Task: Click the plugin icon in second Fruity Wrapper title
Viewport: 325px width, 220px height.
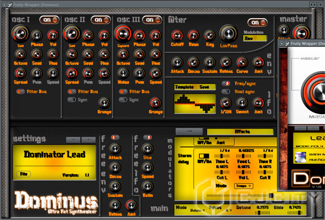Action: [x=287, y=44]
